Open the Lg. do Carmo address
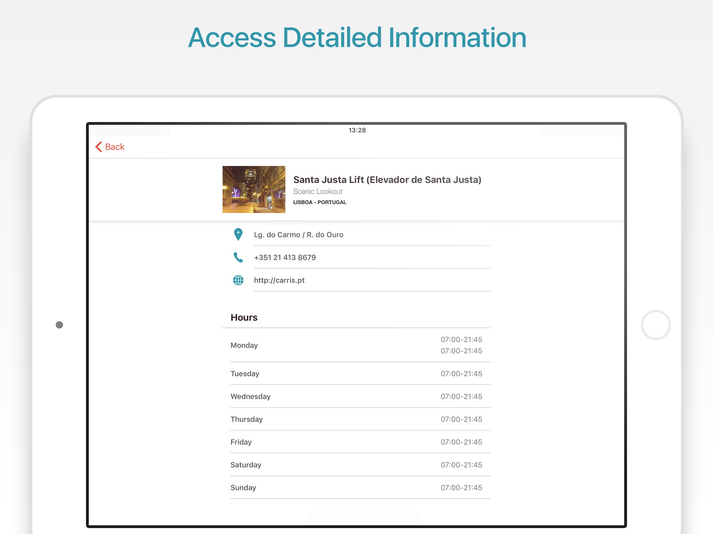Image resolution: width=713 pixels, height=534 pixels. click(298, 235)
